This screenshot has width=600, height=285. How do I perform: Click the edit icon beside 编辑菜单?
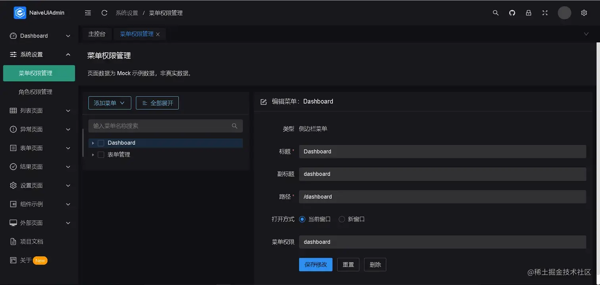pyautogui.click(x=263, y=102)
